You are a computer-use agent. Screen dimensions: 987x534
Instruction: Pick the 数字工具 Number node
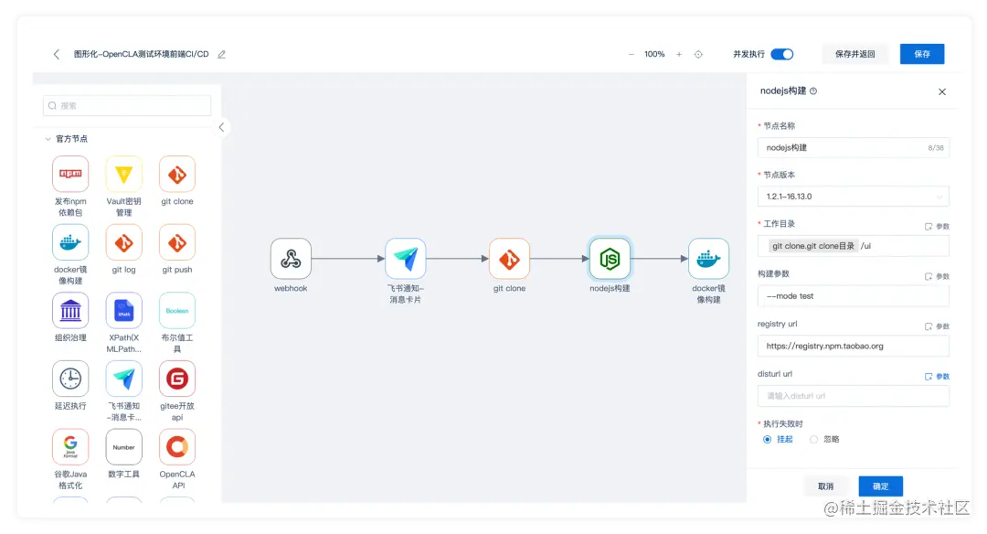[x=124, y=446]
